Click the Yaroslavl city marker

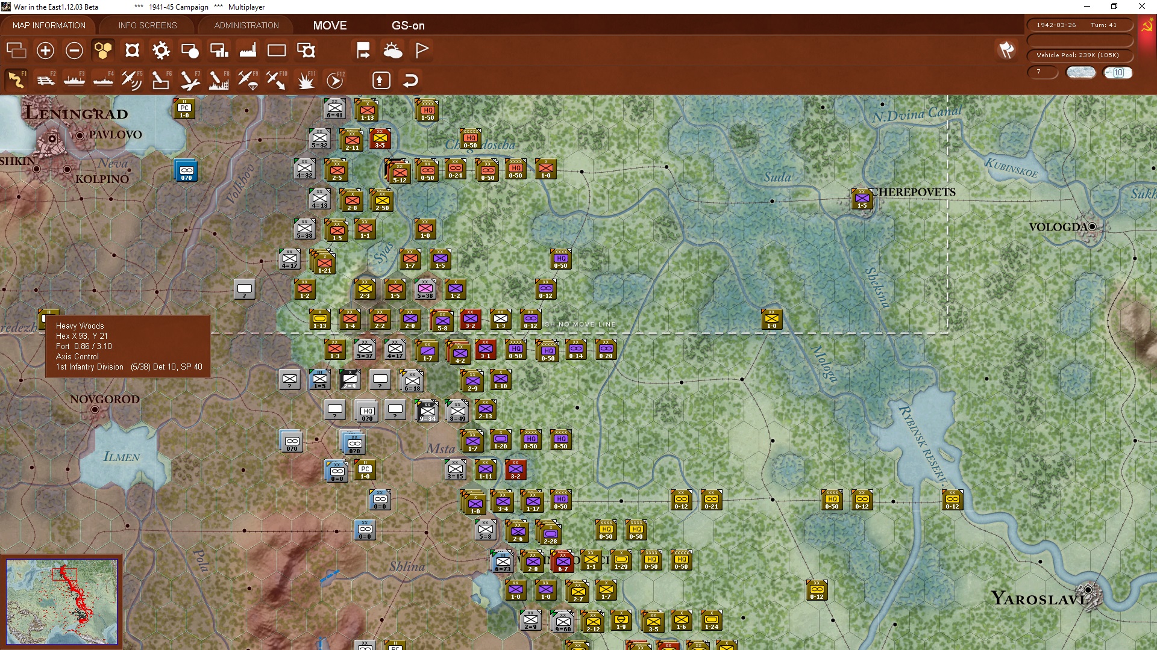coord(1088,590)
